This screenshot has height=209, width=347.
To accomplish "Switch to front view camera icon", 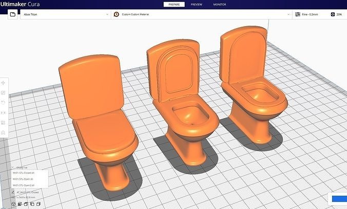I will pos(20,204).
